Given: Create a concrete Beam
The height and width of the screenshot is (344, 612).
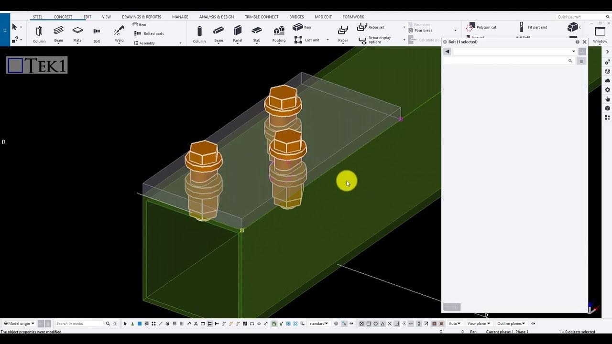Looking at the screenshot, I should point(219,34).
